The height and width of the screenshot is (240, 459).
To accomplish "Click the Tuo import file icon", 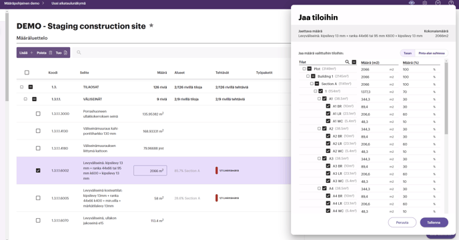I will (x=65, y=53).
